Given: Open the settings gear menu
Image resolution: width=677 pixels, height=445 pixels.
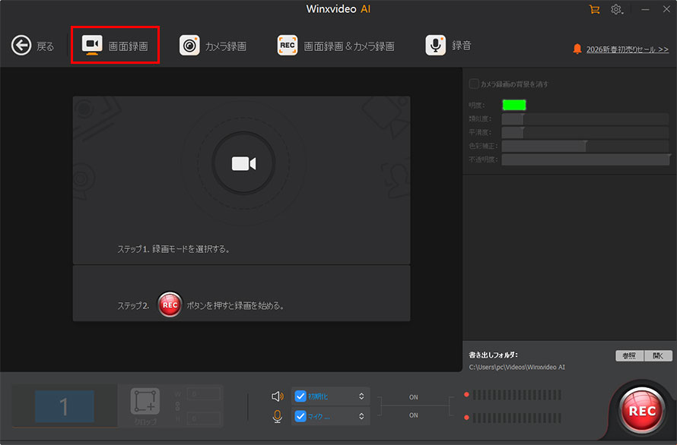Looking at the screenshot, I should pyautogui.click(x=617, y=9).
